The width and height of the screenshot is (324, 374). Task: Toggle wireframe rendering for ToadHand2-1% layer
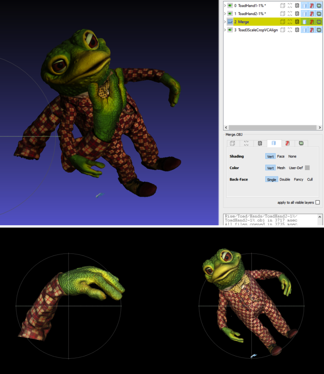(297, 14)
